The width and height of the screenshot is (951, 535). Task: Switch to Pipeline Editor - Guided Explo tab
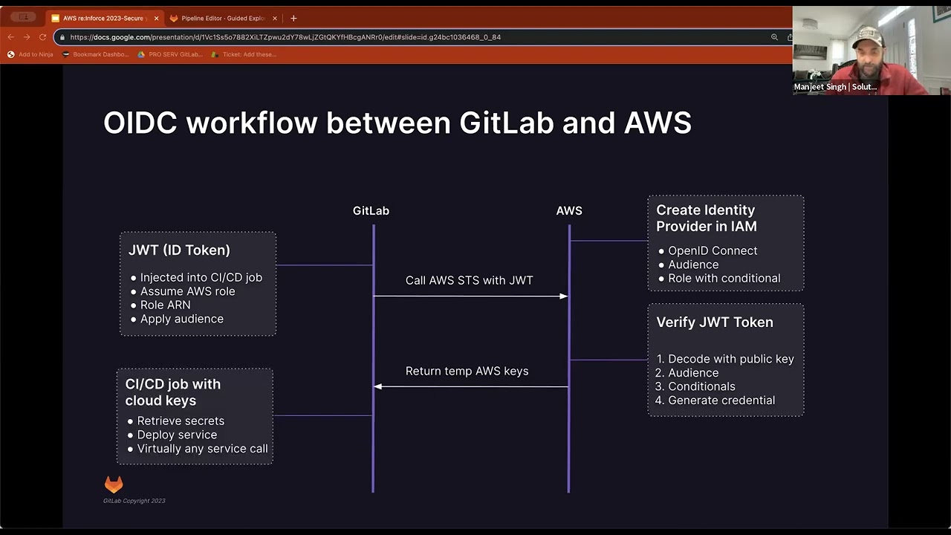[224, 18]
